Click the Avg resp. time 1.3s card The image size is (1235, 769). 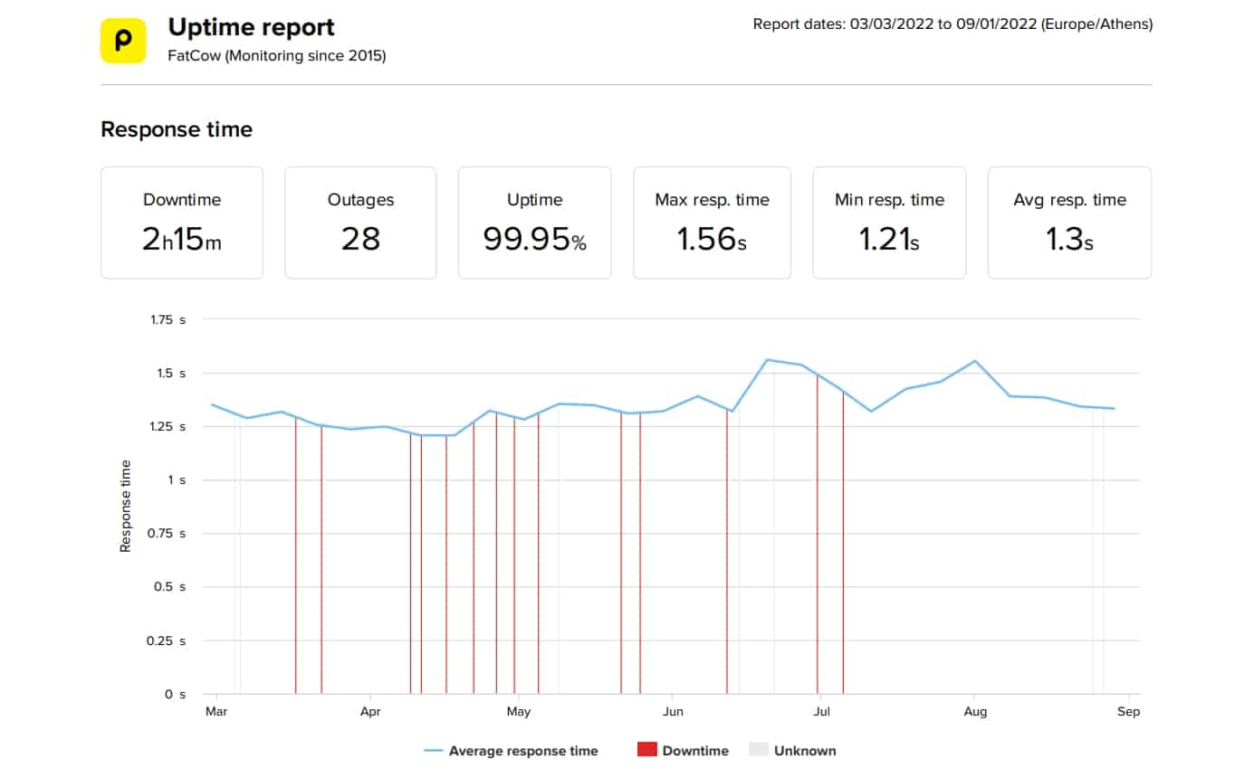coord(1069,223)
